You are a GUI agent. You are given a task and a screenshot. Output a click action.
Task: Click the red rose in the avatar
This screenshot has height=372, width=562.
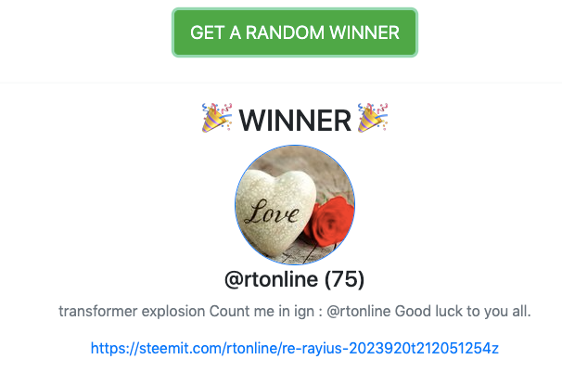pos(330,221)
